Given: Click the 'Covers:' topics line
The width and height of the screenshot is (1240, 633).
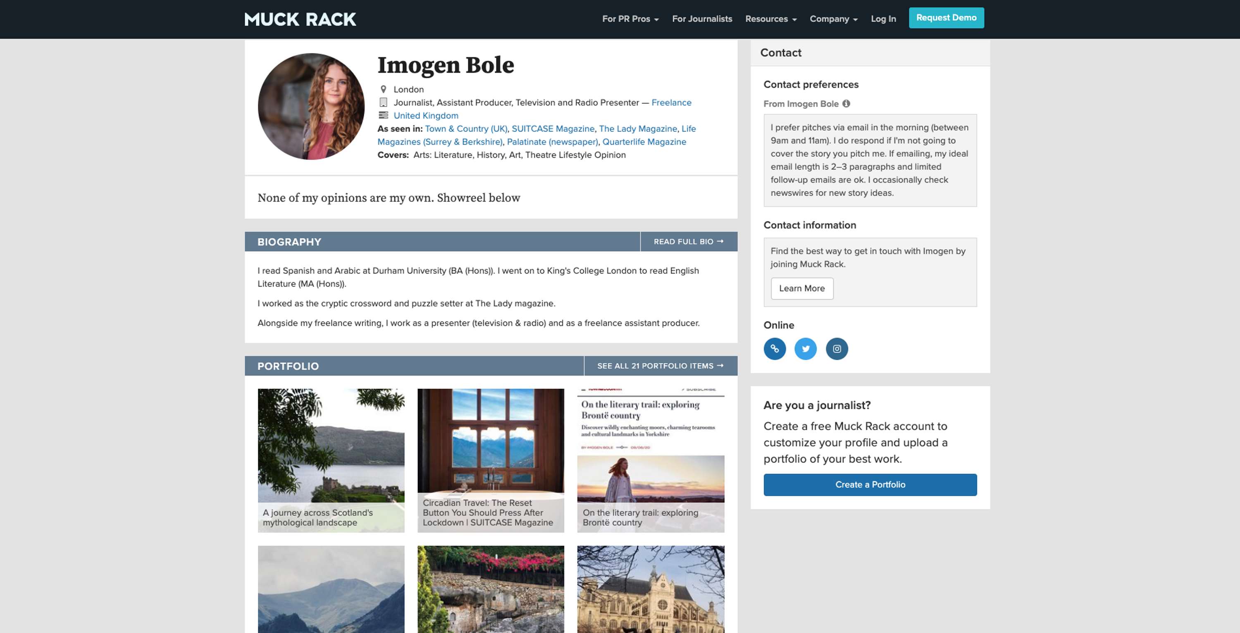Looking at the screenshot, I should click(502, 155).
